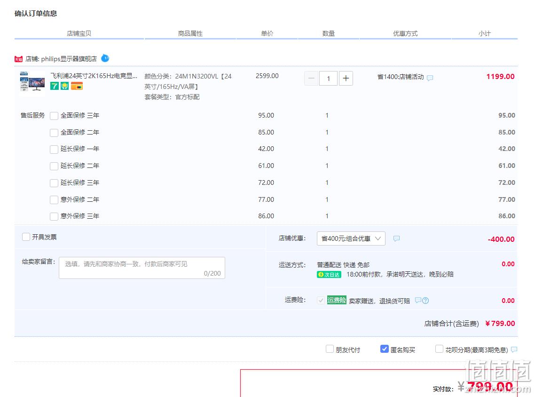Click the 小计 column header
Screen dimensions: 535x397
(485, 33)
